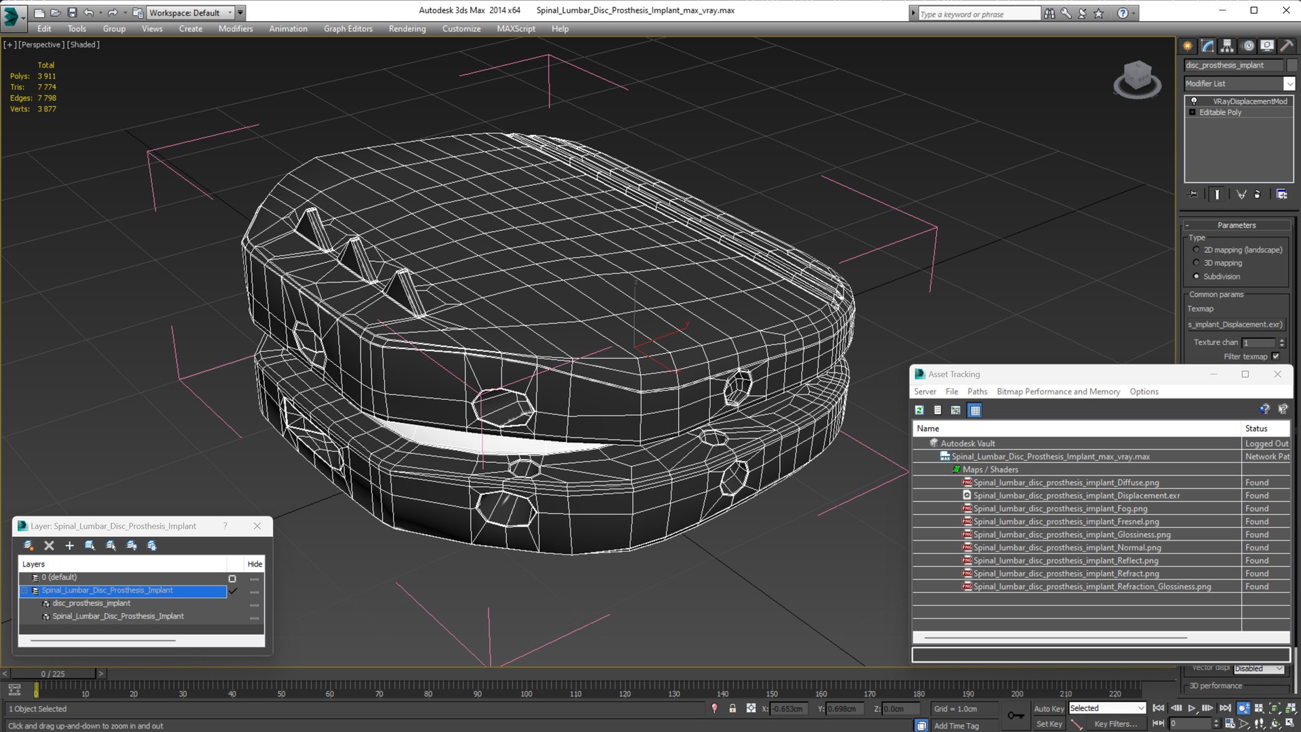Screen dimensions: 1301x732
Task: Open Bitmap Performance and Memory menu
Action: pos(1058,392)
